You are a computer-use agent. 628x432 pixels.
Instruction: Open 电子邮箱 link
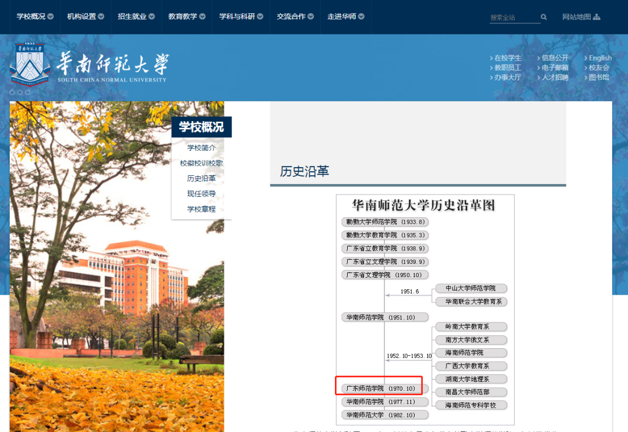[555, 68]
